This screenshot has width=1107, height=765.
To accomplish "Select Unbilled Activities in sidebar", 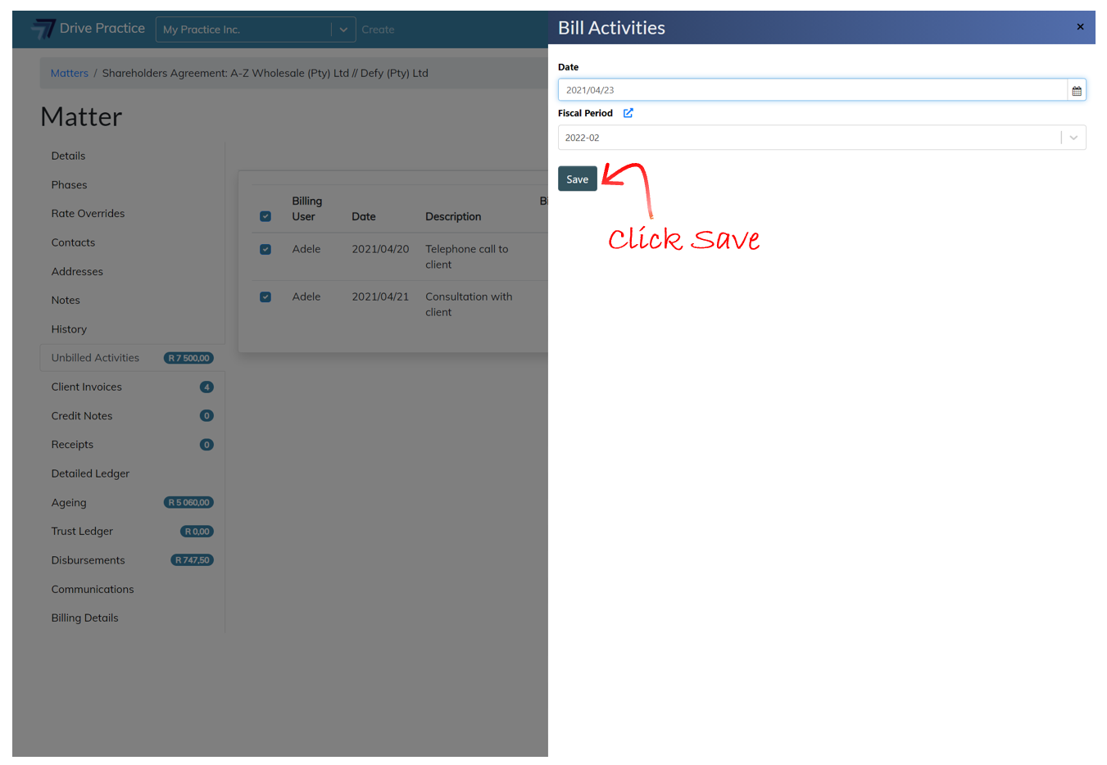I will click(95, 358).
